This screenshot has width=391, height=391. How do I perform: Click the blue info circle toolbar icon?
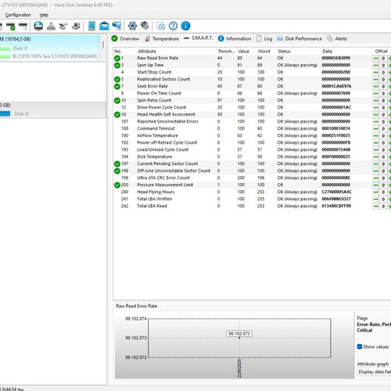185,26
